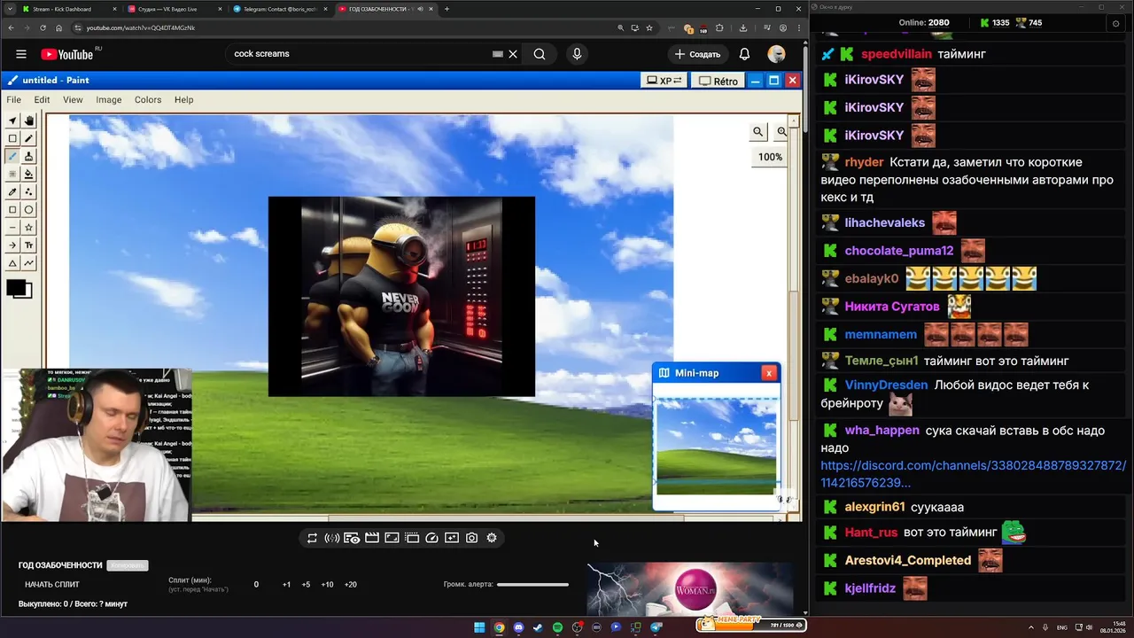Click НАЧАТЬ СПЛИТ button
The width and height of the screenshot is (1134, 638).
[52, 585]
